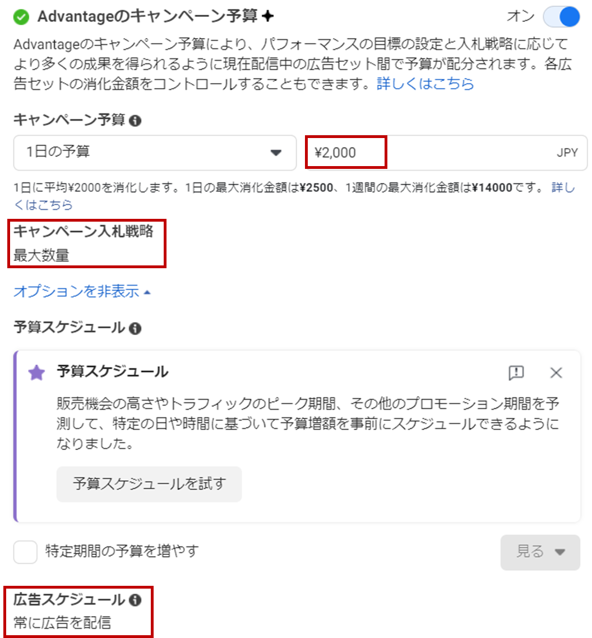Click the green checkmark status icon
This screenshot has height=638, width=592.
[x=21, y=17]
